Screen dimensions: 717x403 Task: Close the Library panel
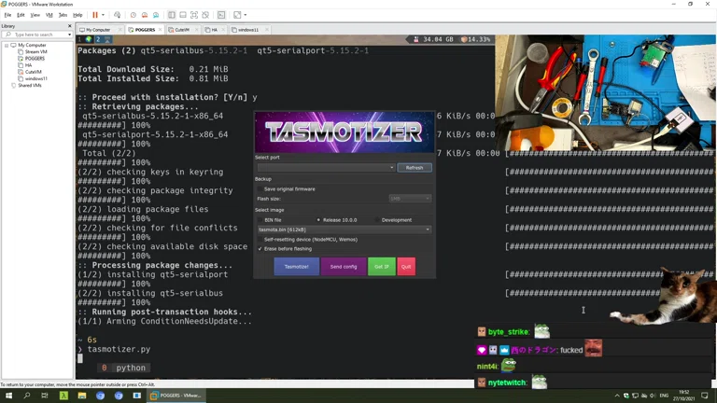coord(69,26)
